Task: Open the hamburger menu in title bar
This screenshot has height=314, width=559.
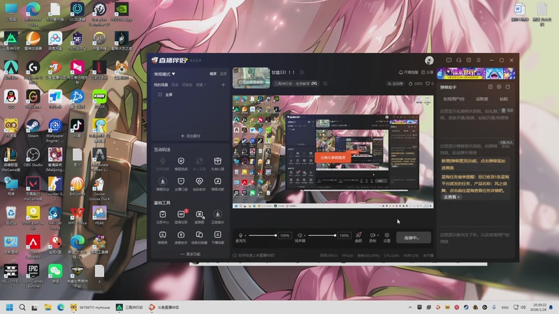Action: (479, 60)
